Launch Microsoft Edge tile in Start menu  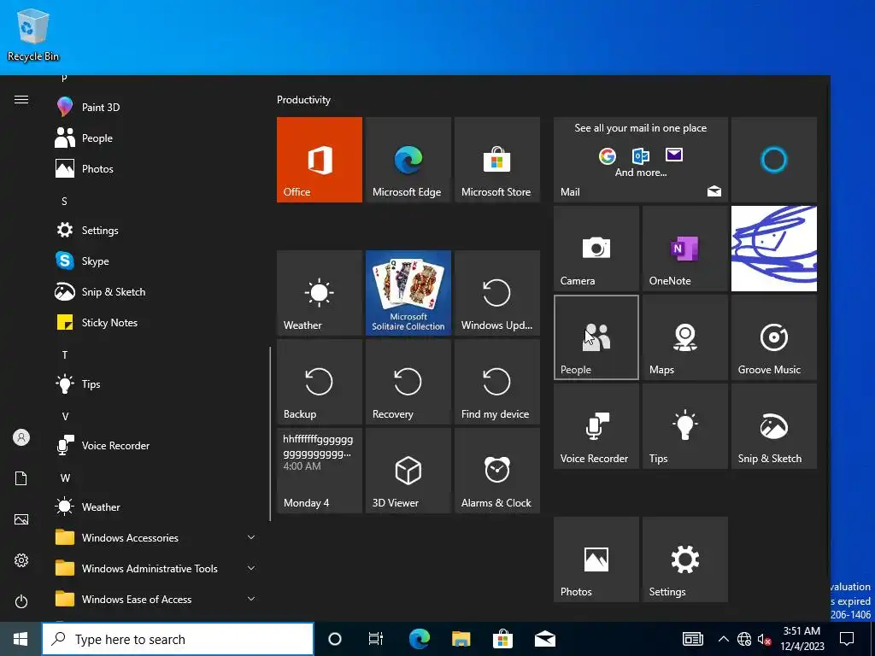tap(408, 160)
